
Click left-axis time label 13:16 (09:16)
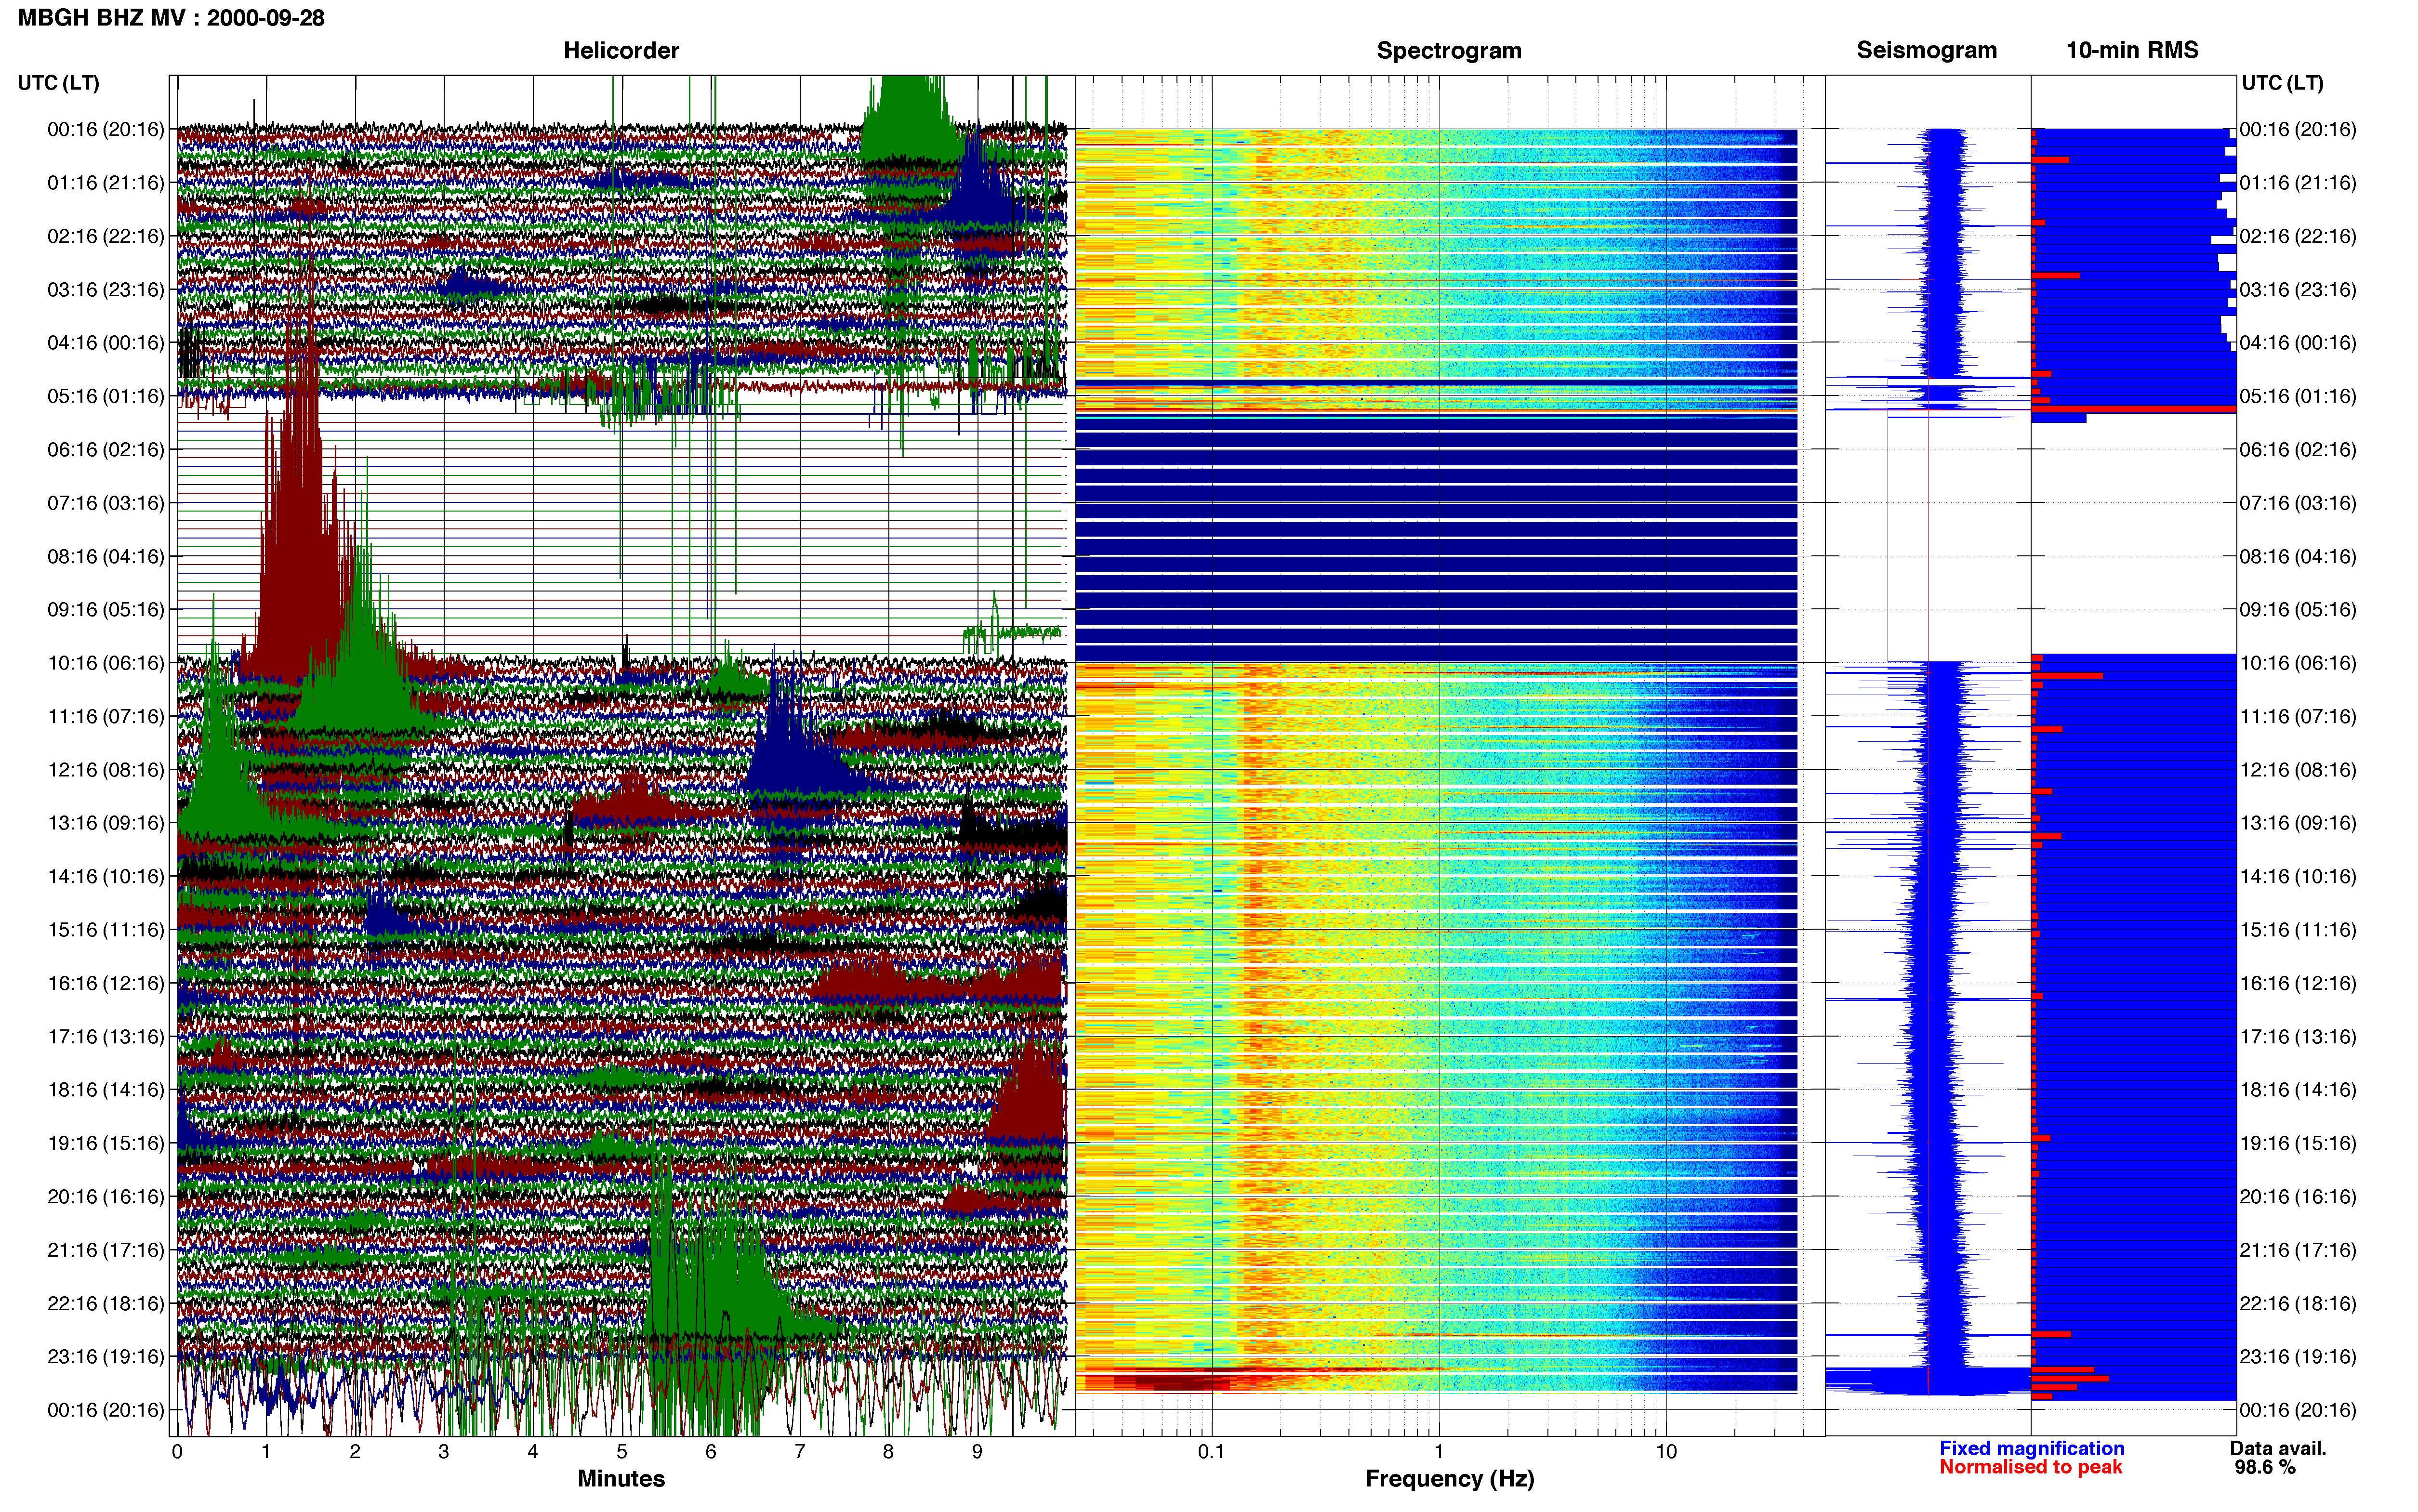point(106,823)
